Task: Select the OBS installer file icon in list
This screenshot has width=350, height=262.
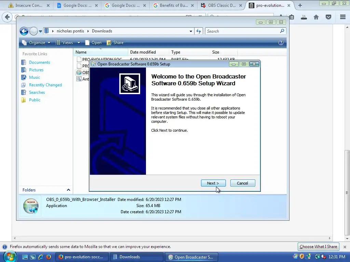Action: 79,72
